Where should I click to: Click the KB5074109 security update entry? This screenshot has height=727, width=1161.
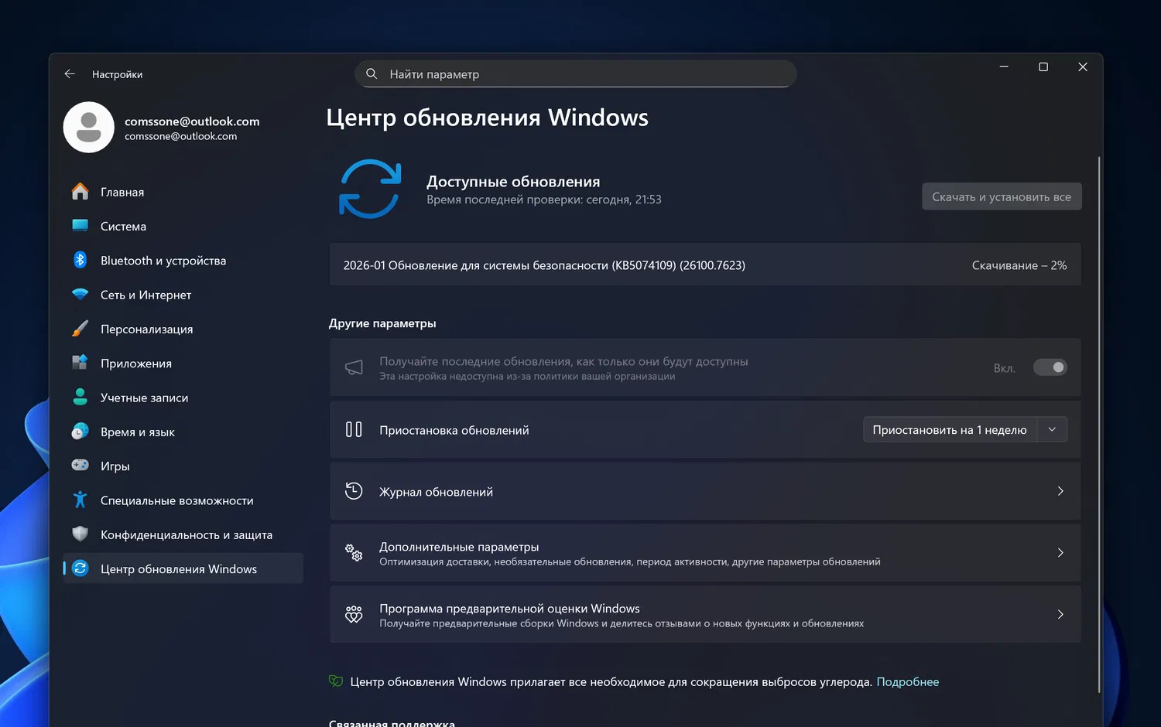click(705, 265)
